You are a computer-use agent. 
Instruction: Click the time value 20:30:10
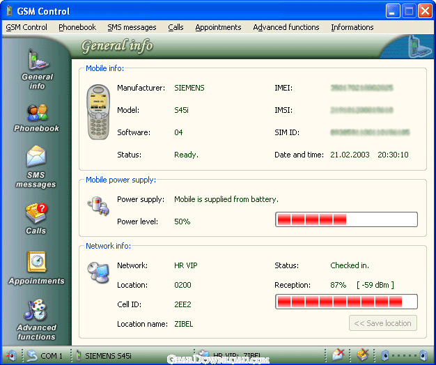pos(393,155)
